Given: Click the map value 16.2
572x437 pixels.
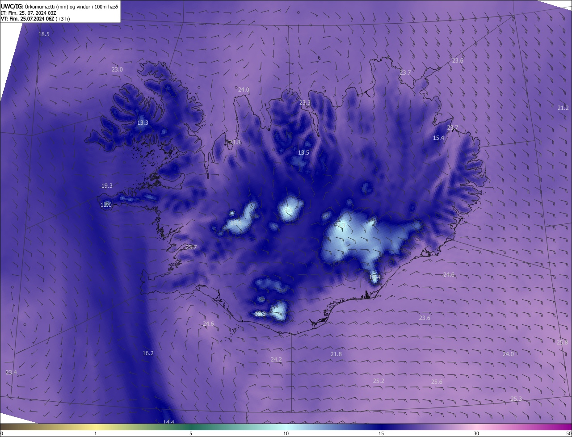Looking at the screenshot, I should (148, 353).
